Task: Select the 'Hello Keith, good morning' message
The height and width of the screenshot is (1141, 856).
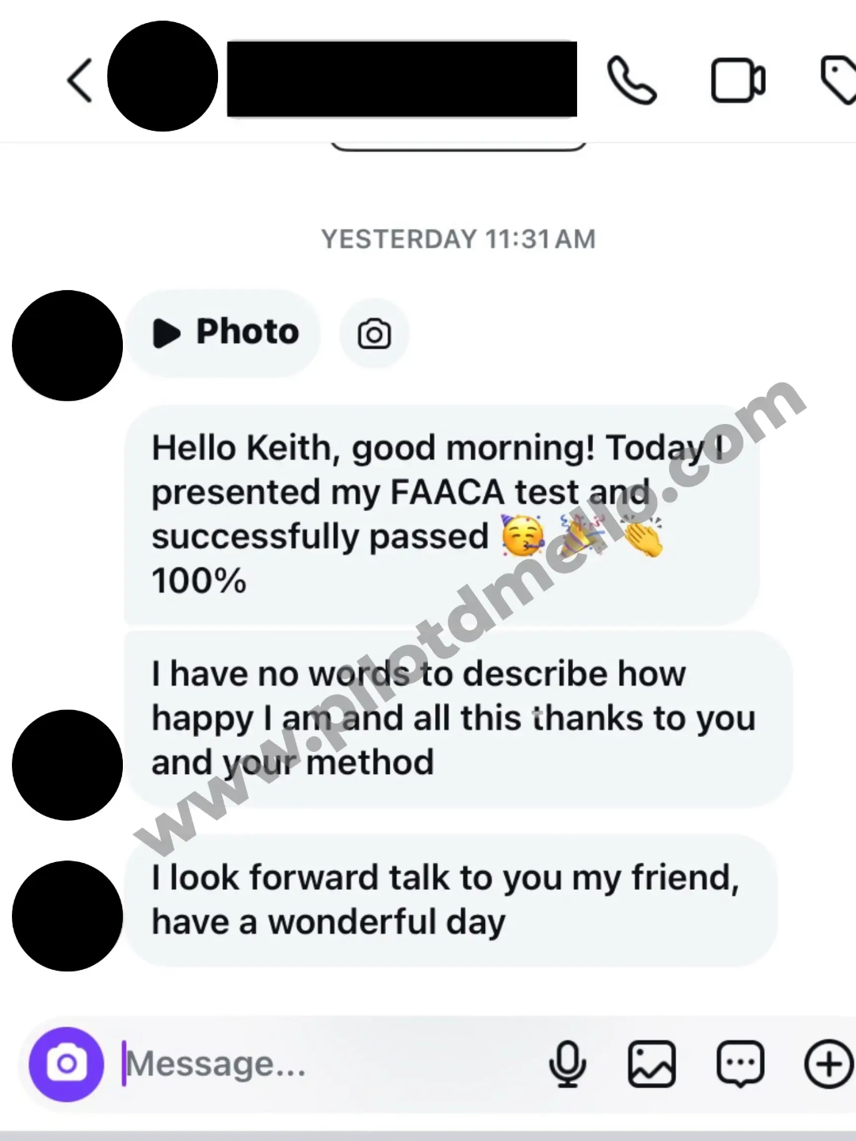Action: 442,514
